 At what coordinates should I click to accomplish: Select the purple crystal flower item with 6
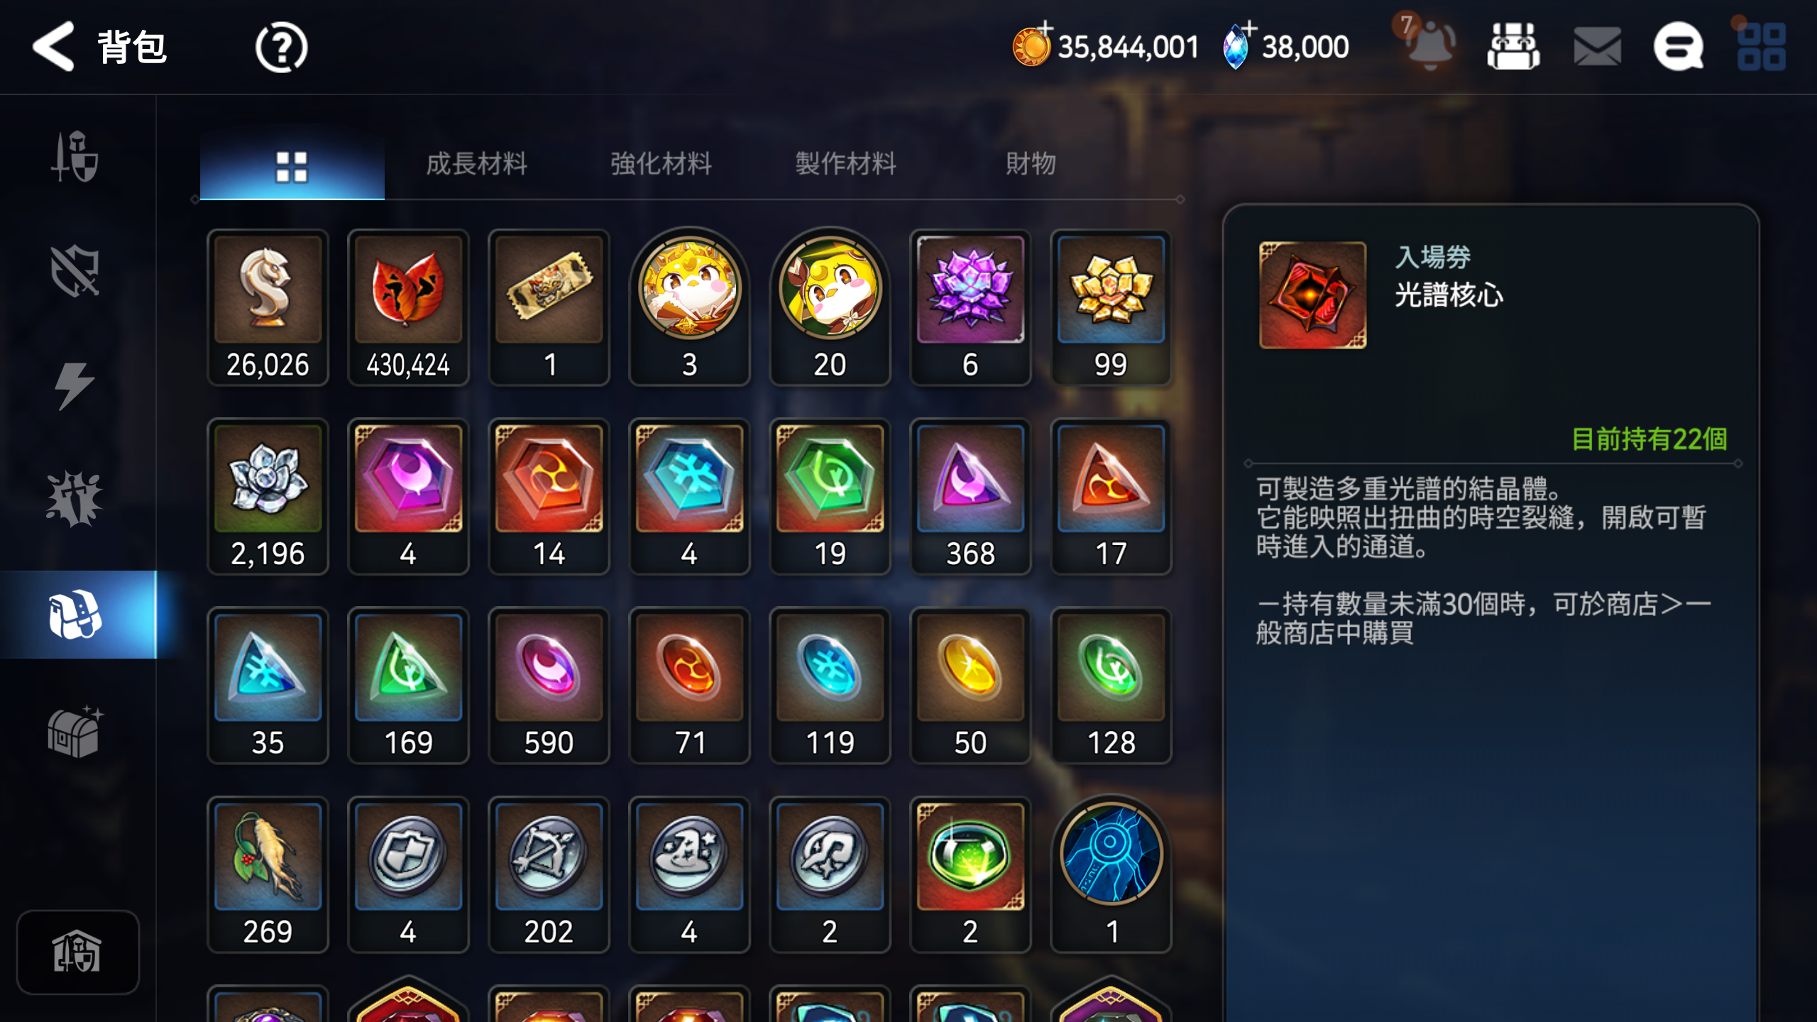click(970, 307)
